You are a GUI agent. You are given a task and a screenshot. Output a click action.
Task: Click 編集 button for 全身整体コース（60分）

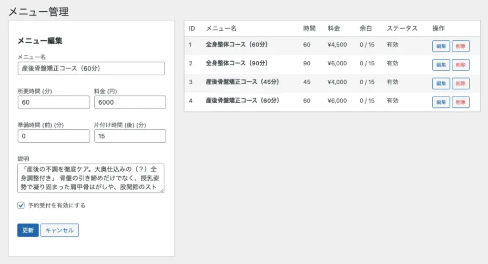click(441, 46)
